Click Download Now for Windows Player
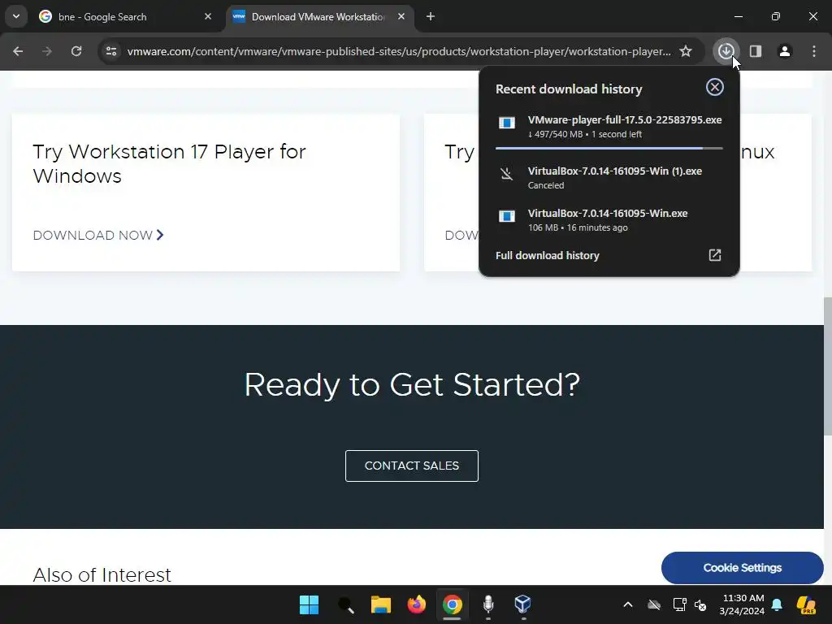 pyautogui.click(x=98, y=235)
